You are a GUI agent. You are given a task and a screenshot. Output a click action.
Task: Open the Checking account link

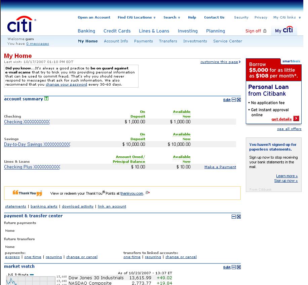coord(27,122)
